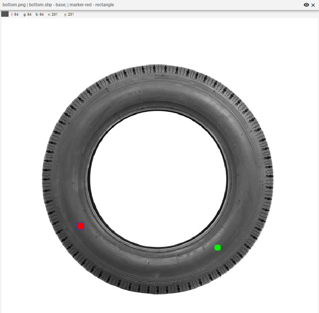Screen dimensions: 319x313
Task: Click the 'marker-red - rectangle' title segment
Action: click(x=92, y=5)
